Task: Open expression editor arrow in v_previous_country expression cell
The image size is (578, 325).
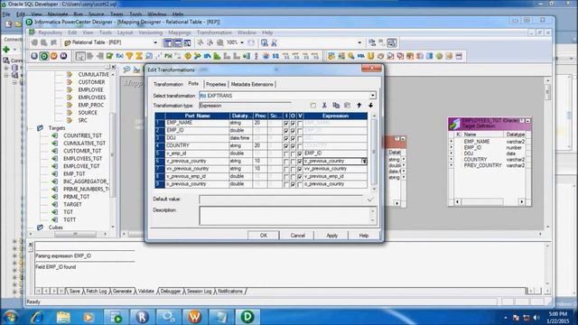Action: [364, 161]
